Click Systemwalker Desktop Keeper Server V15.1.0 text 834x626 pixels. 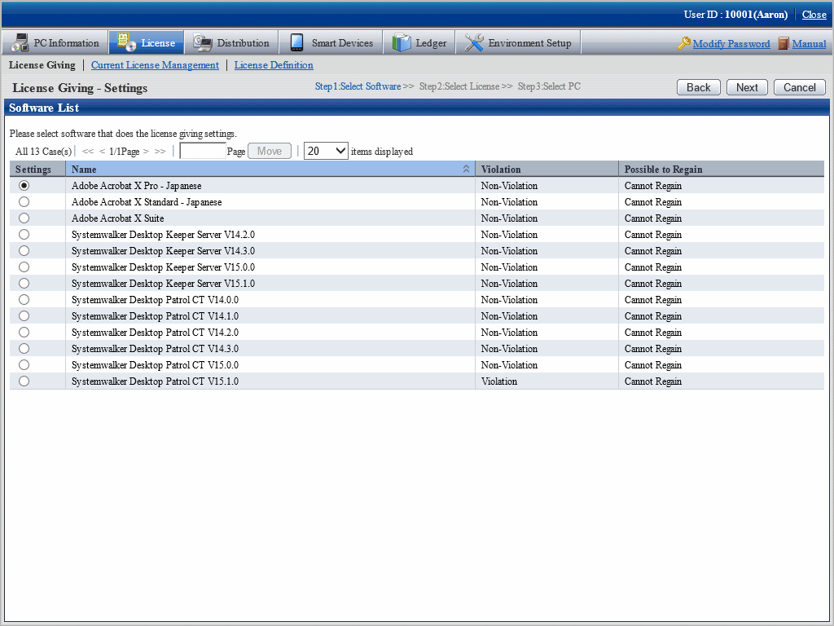pyautogui.click(x=163, y=283)
